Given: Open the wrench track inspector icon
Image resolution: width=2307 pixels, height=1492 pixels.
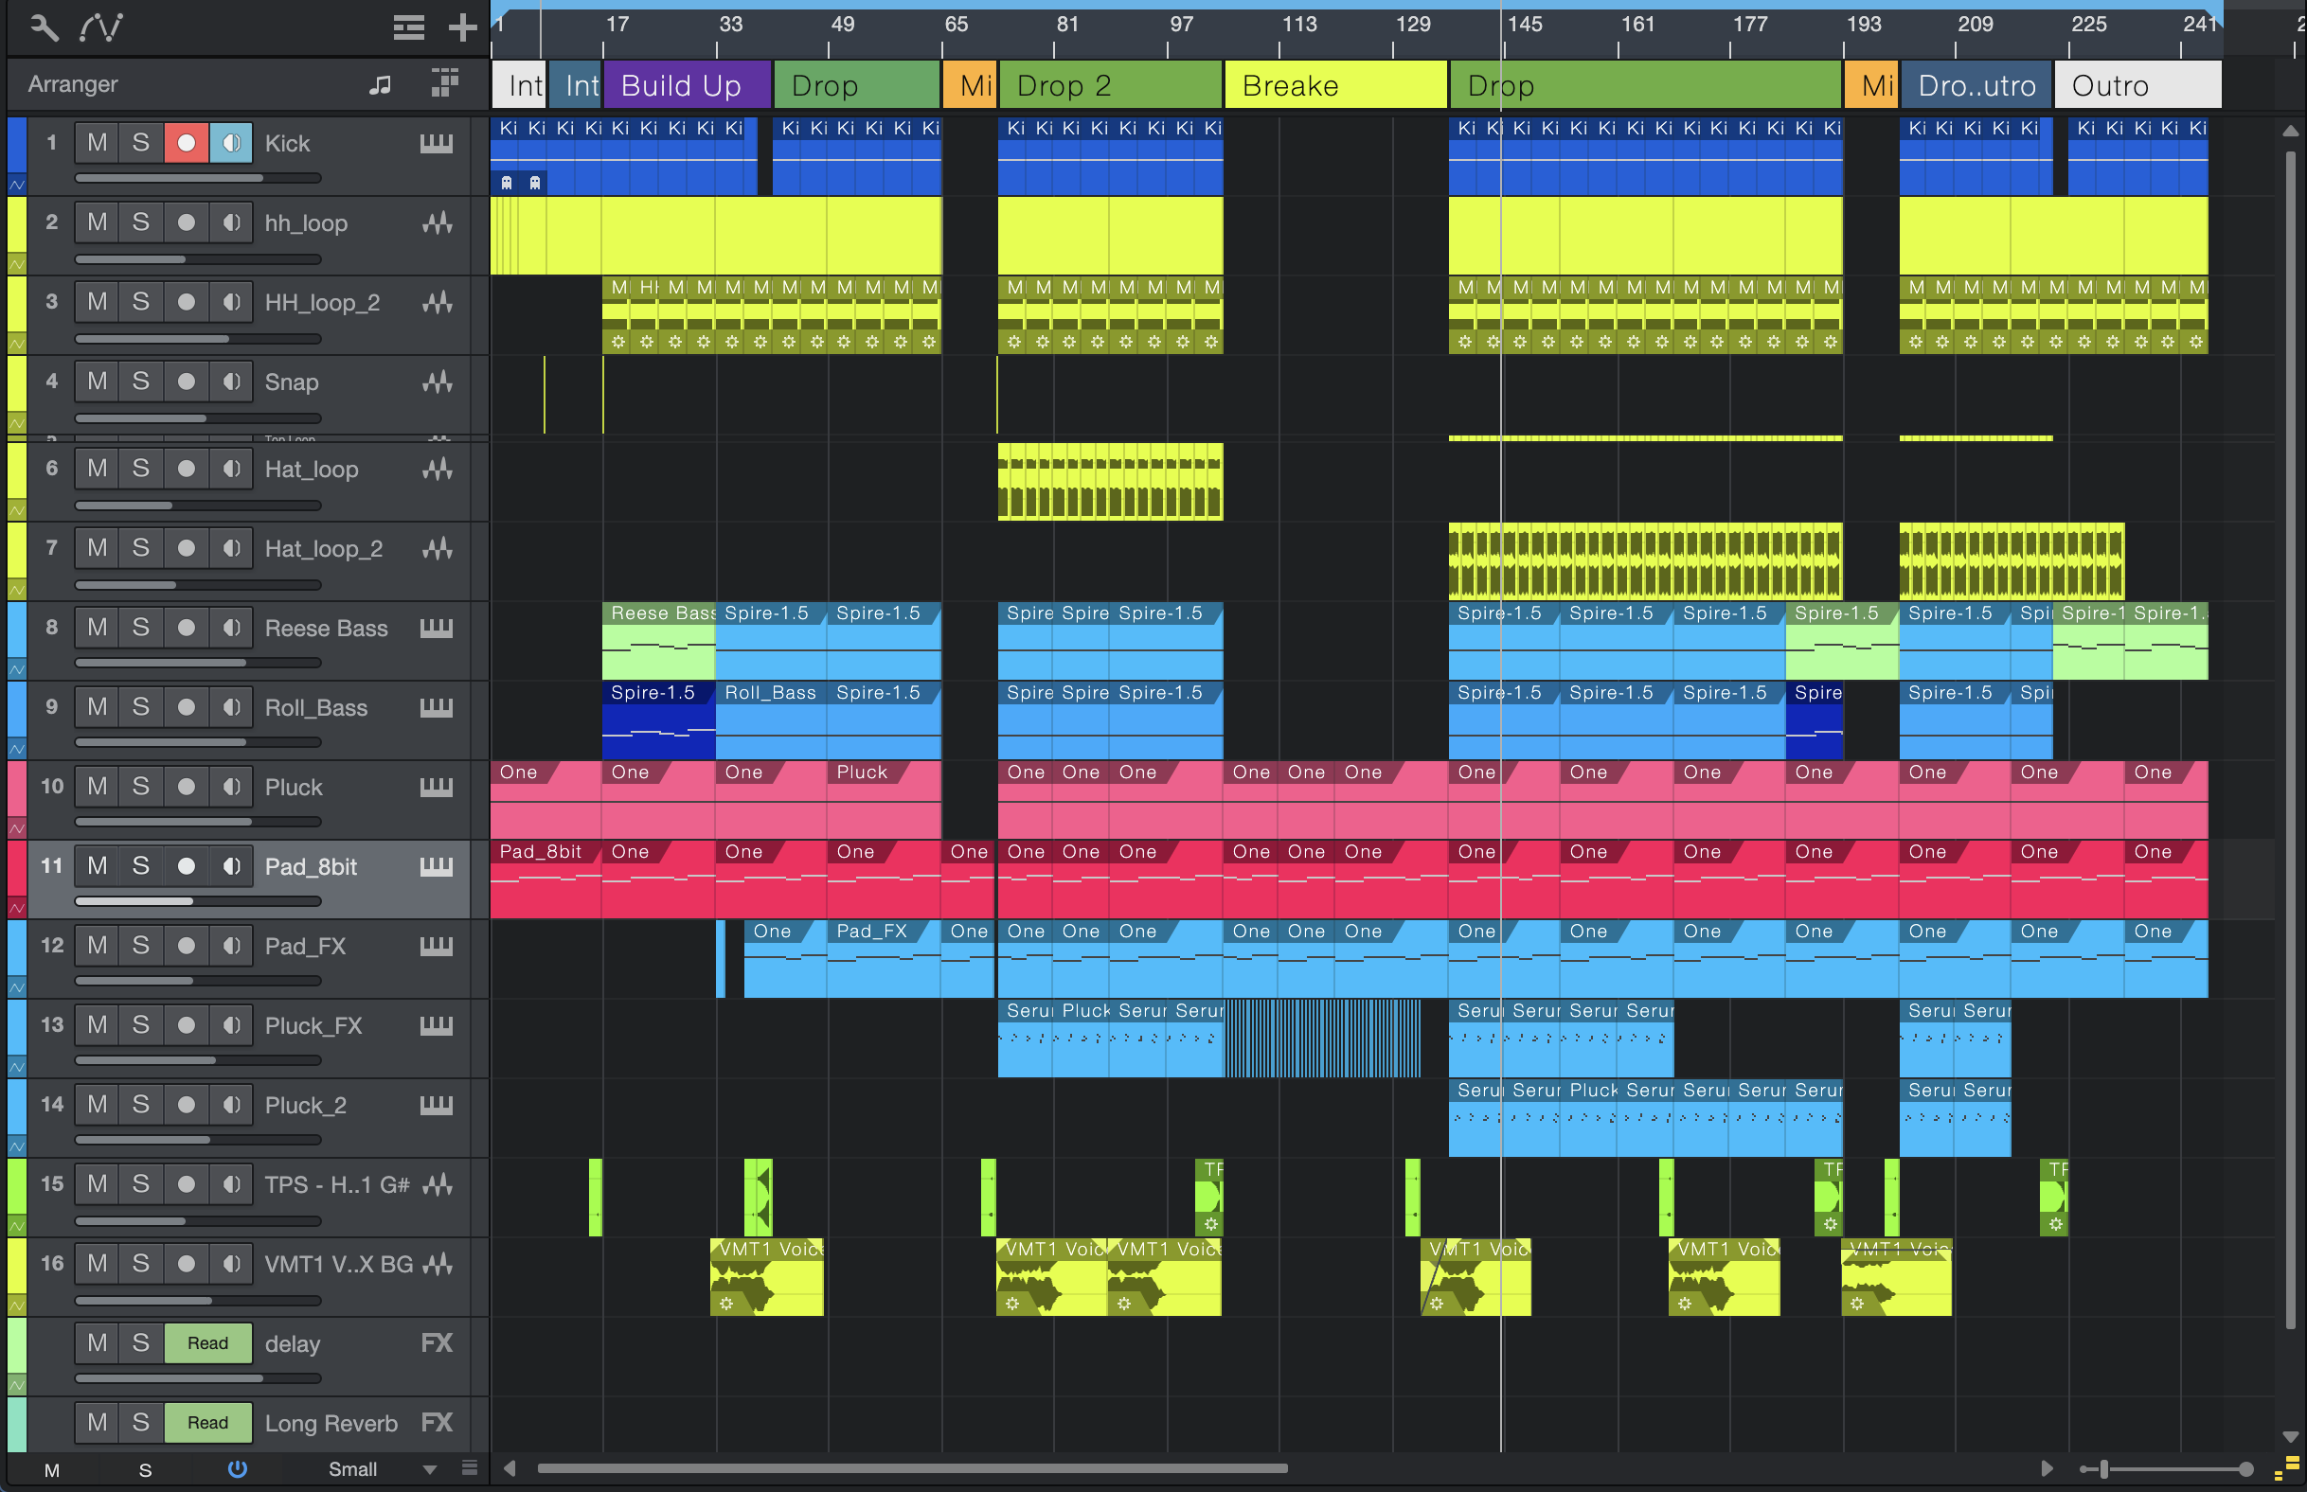Looking at the screenshot, I should pos(44,27).
